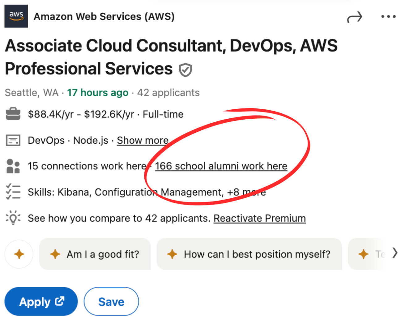Save this job with the Save button
The height and width of the screenshot is (322, 405).
pyautogui.click(x=111, y=302)
